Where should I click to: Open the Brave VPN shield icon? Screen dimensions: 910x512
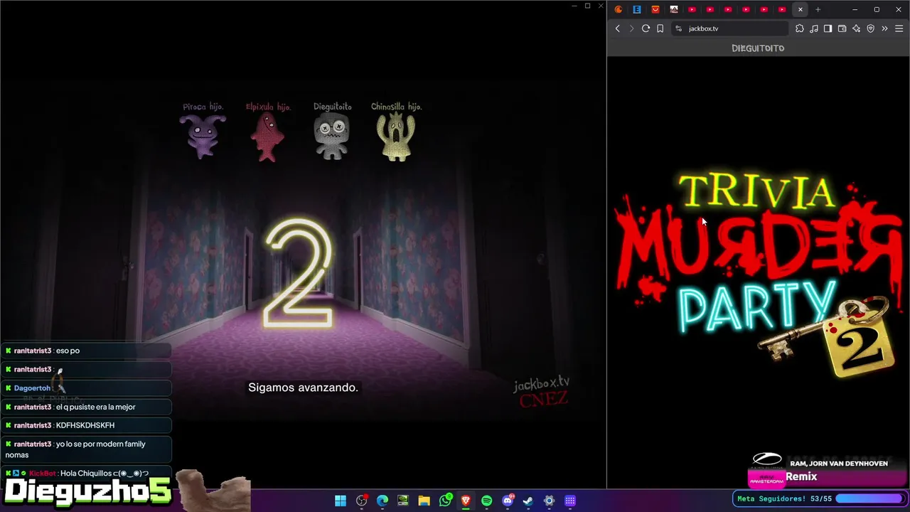[x=871, y=28]
